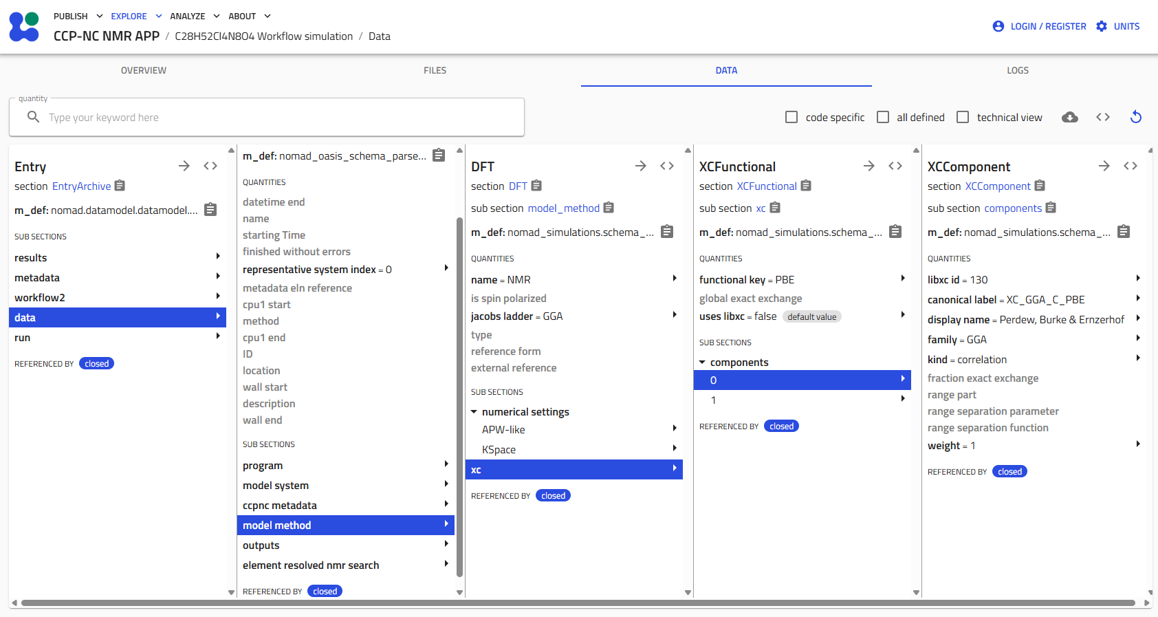Open the EntryArchive section link
This screenshot has height=617, width=1158.
[81, 186]
